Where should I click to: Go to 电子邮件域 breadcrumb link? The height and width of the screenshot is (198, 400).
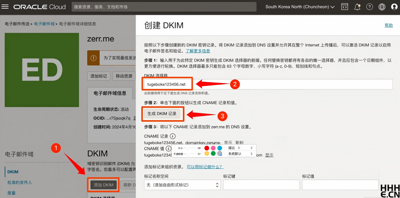point(44,24)
